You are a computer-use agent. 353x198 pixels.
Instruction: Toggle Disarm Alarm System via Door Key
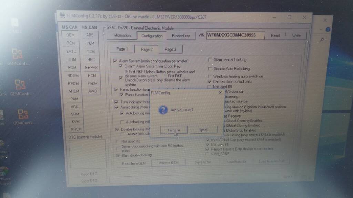pyautogui.click(x=120, y=66)
